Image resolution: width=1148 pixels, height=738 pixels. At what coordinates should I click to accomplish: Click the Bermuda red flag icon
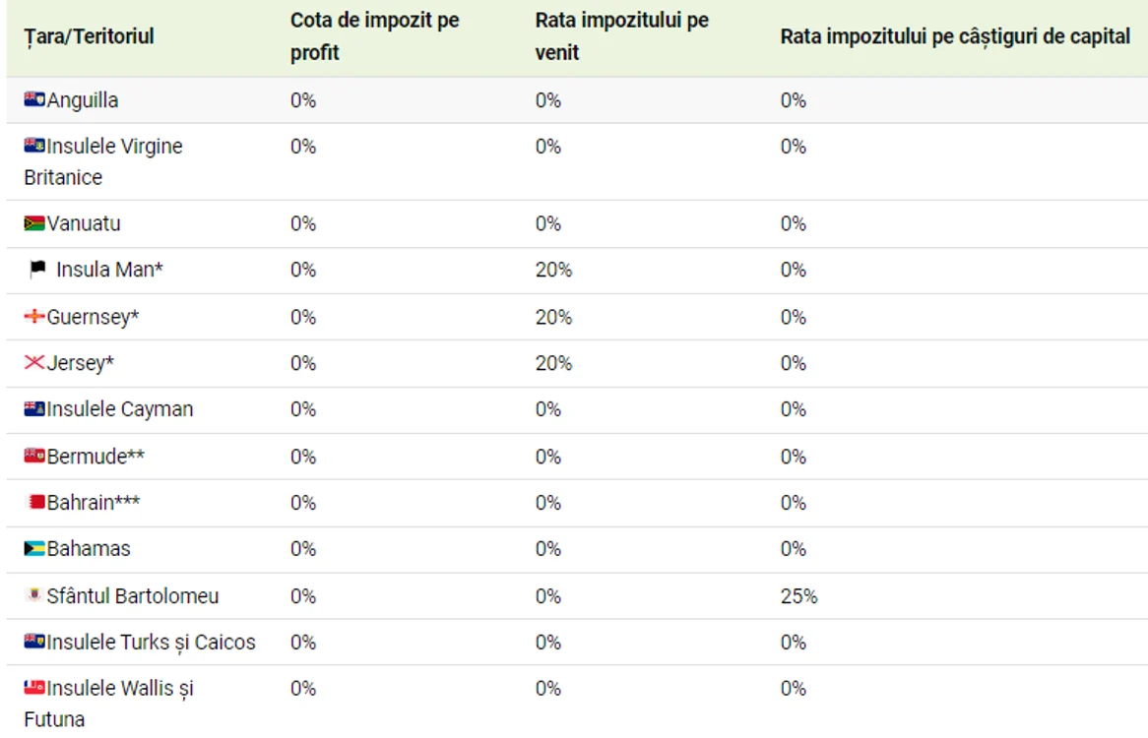coord(34,456)
